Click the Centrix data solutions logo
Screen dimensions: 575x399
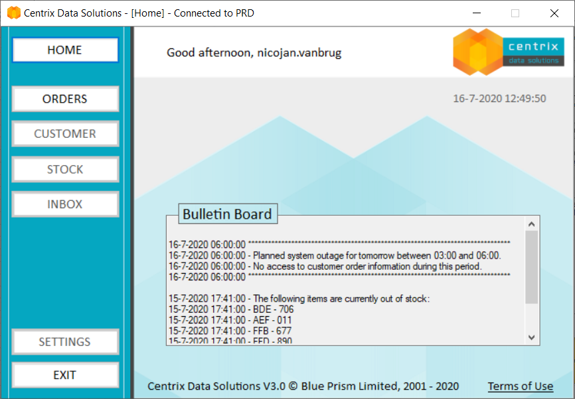[x=508, y=52]
